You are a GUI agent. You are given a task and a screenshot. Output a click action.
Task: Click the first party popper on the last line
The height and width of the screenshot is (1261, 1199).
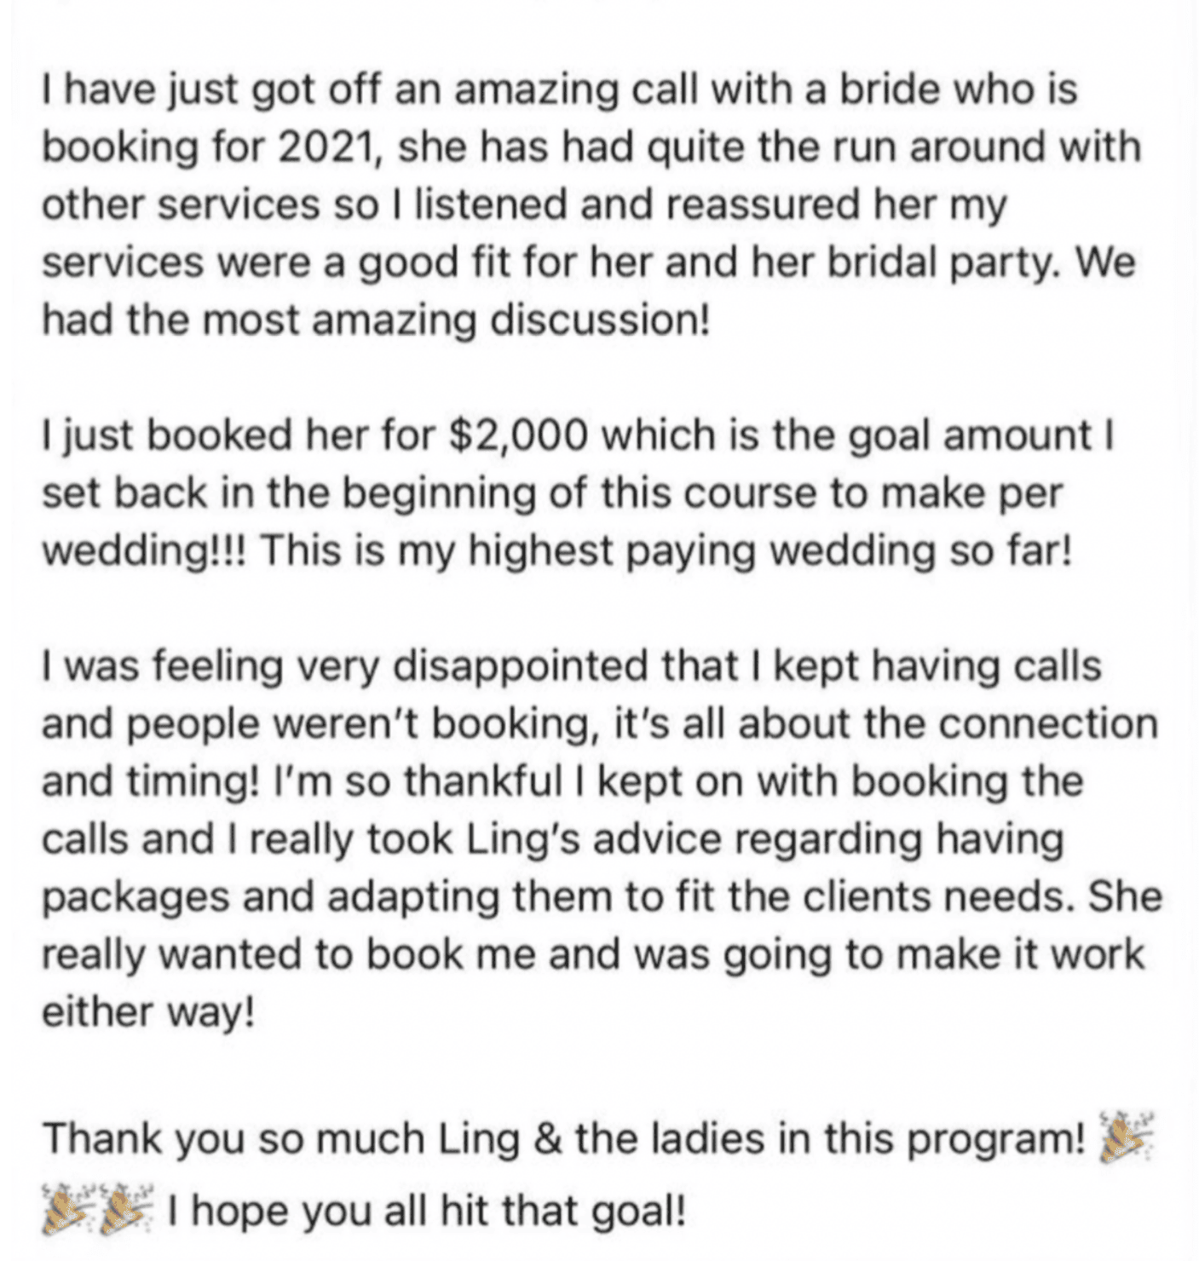click(68, 1206)
